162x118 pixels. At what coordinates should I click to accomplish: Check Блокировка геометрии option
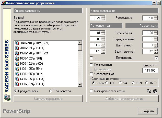click(91, 91)
